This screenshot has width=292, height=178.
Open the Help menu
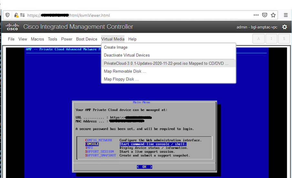132,39
